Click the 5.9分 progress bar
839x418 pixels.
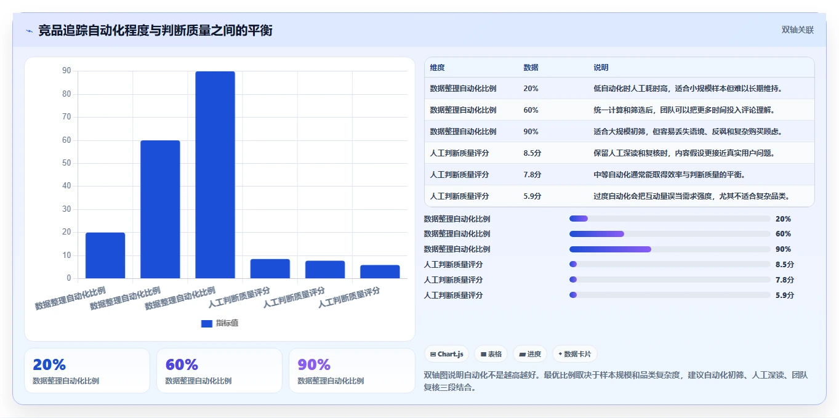coord(670,295)
